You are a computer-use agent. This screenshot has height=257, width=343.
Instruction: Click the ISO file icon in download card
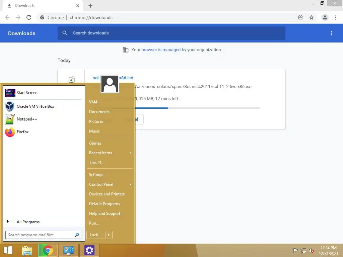click(71, 80)
